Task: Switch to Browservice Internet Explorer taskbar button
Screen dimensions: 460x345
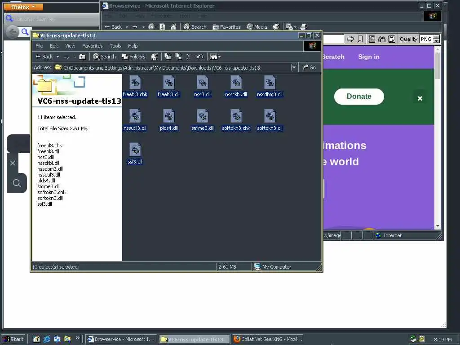Action: tap(121, 339)
